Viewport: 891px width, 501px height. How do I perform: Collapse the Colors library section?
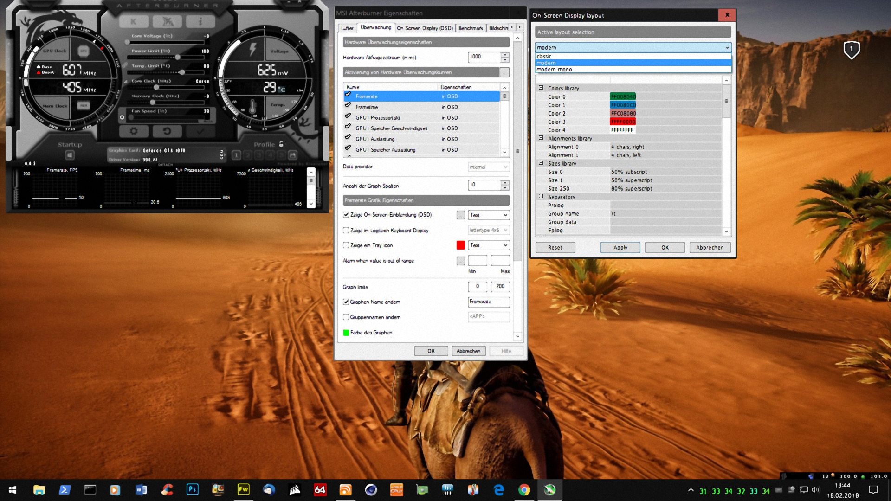coord(541,88)
